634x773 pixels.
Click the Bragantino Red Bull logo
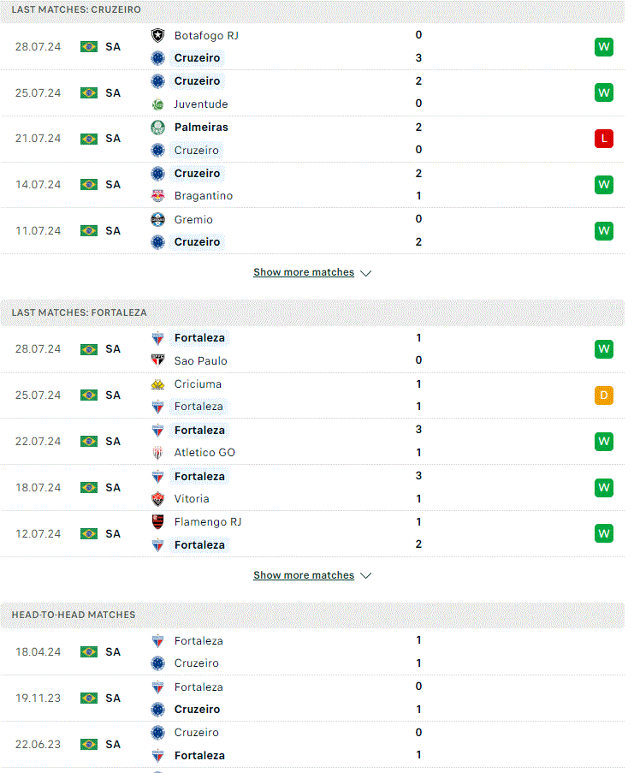(x=157, y=196)
